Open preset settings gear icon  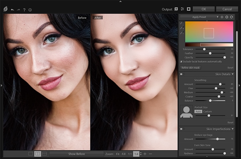point(227,17)
